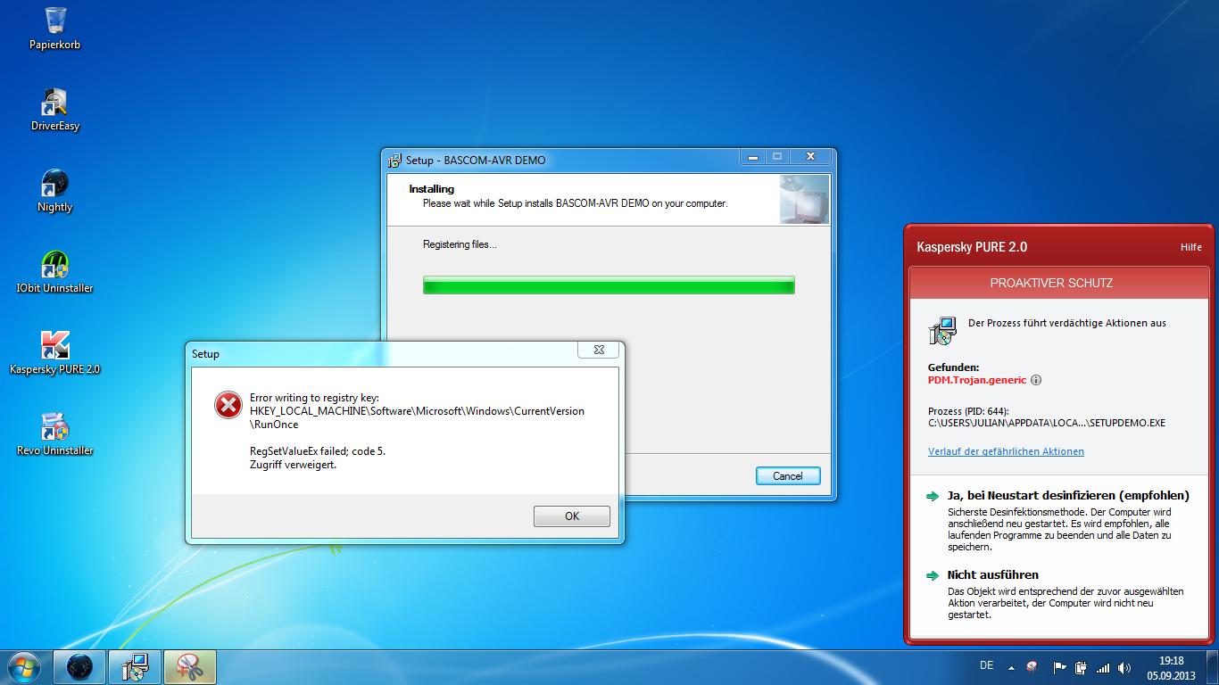The width and height of the screenshot is (1219, 685).
Task: Click the DE language indicator
Action: click(986, 665)
